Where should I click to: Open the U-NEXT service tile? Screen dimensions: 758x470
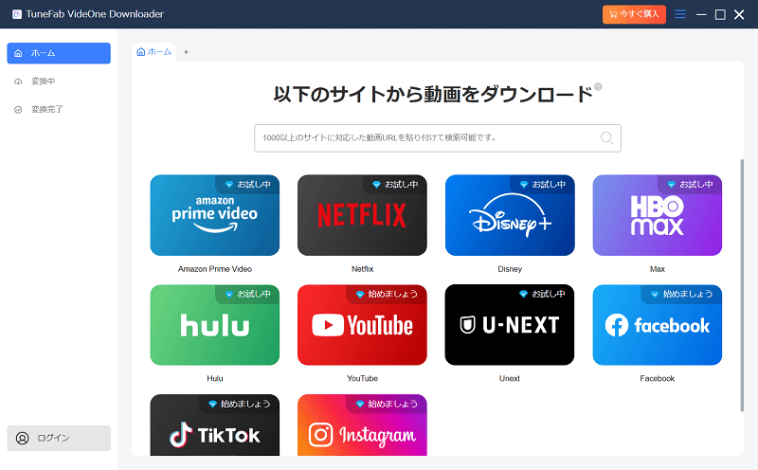coord(510,325)
